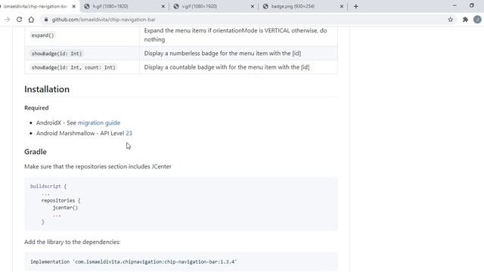Close the h.gif tab
Screen dimensions: 484x272
(163, 6)
